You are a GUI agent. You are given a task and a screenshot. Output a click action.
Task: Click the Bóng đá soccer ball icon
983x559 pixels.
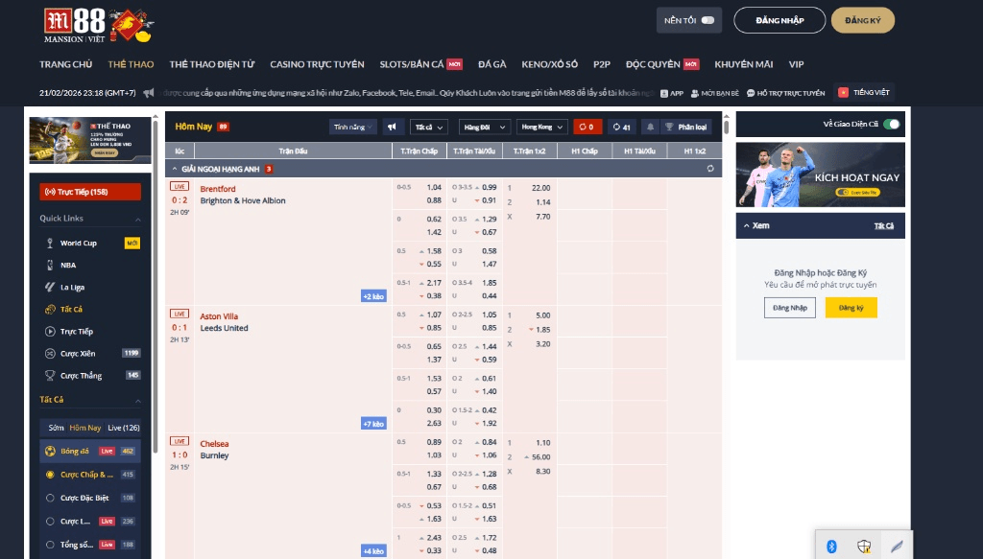coord(50,451)
